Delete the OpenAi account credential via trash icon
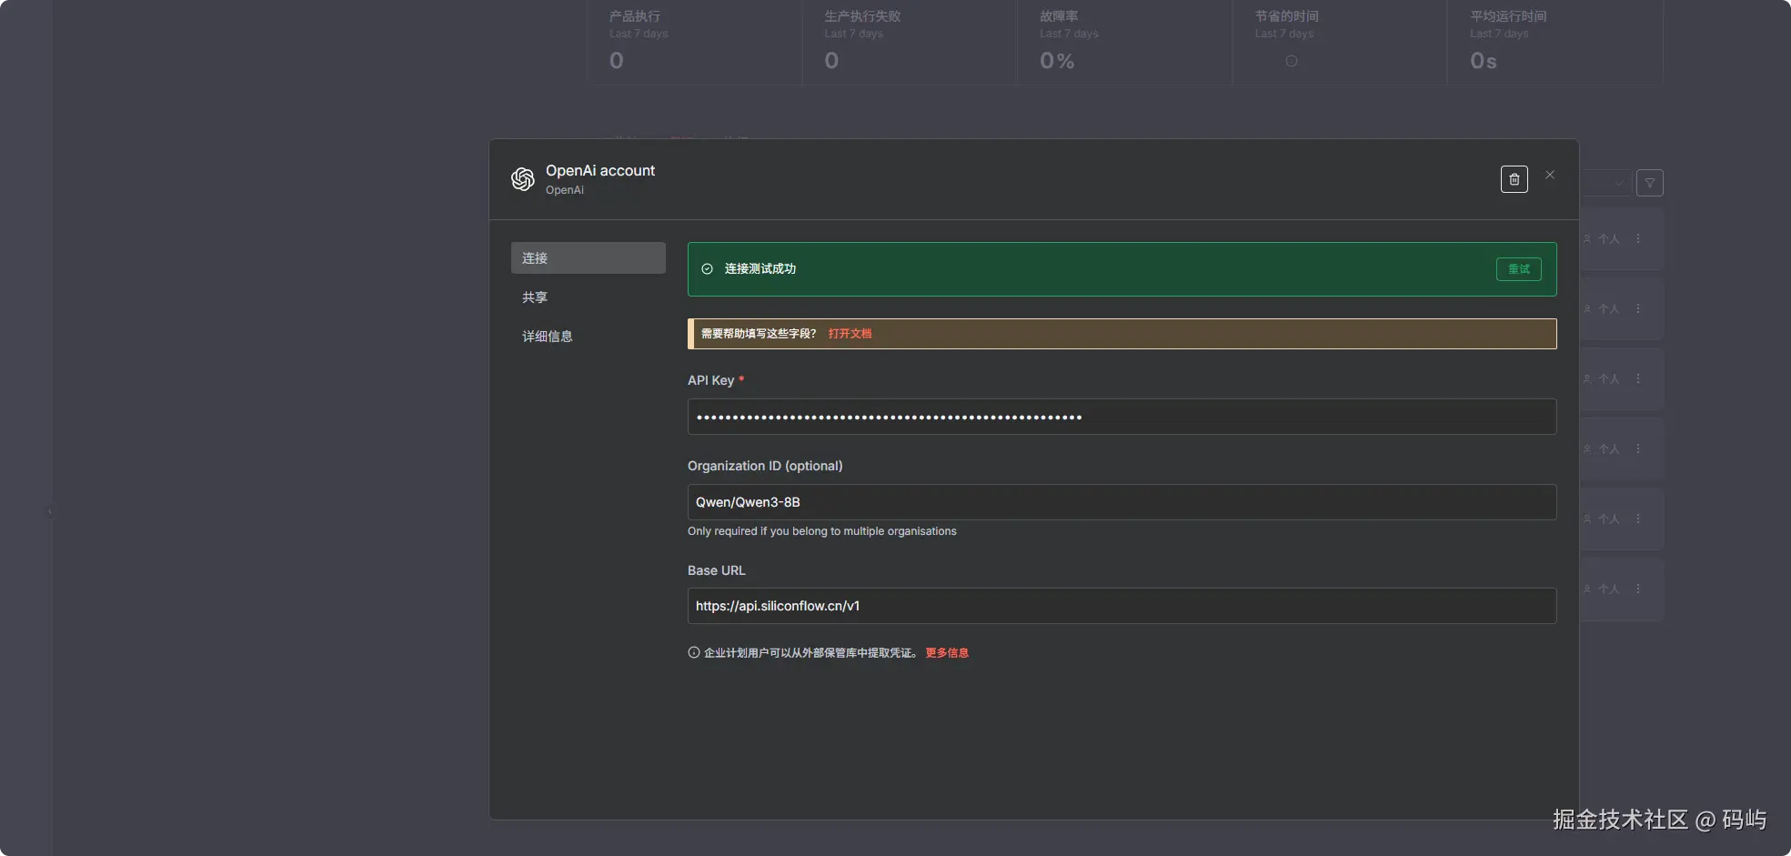This screenshot has width=1791, height=856. (1514, 179)
